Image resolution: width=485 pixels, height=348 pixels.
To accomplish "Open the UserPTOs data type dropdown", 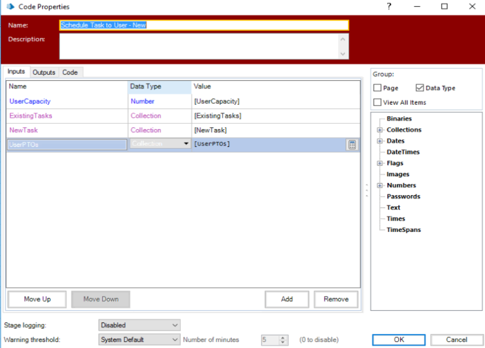I will coord(186,144).
